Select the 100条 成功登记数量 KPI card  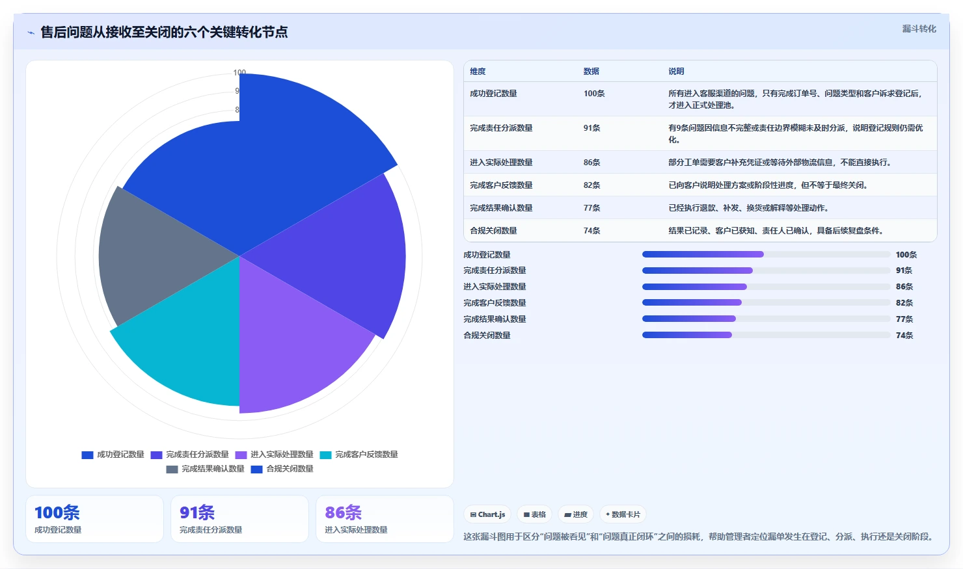tap(94, 519)
